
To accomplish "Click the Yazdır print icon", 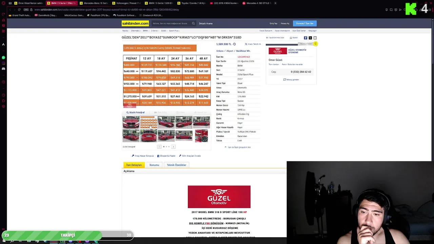I will [x=291, y=38].
